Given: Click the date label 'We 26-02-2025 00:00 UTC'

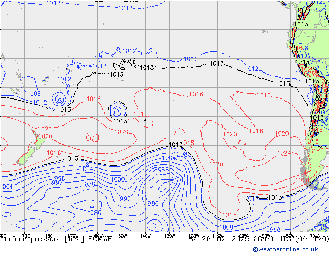Looking at the screenshot, I should coord(240,239).
